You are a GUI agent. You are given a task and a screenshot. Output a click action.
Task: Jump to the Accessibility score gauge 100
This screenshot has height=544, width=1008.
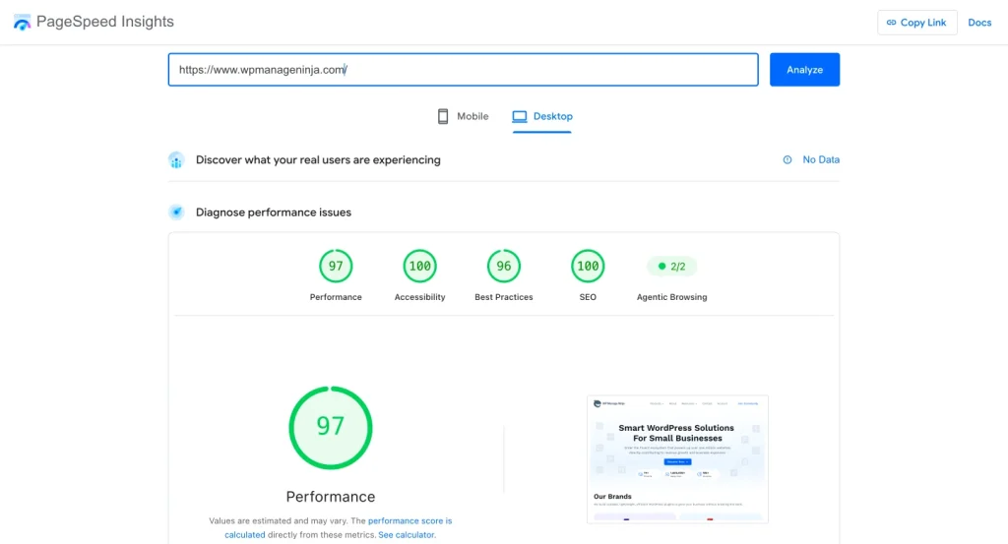point(419,266)
